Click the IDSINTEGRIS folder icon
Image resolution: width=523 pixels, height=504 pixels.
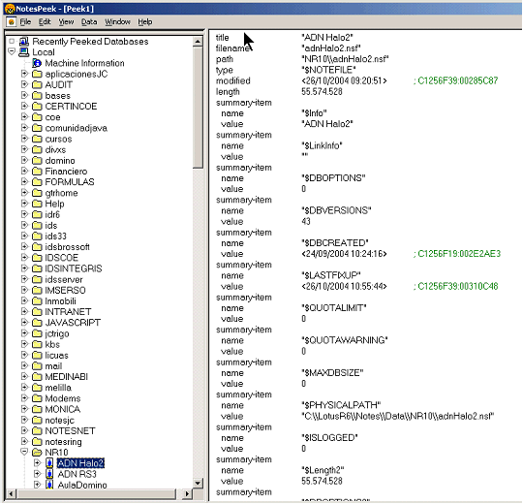point(37,268)
